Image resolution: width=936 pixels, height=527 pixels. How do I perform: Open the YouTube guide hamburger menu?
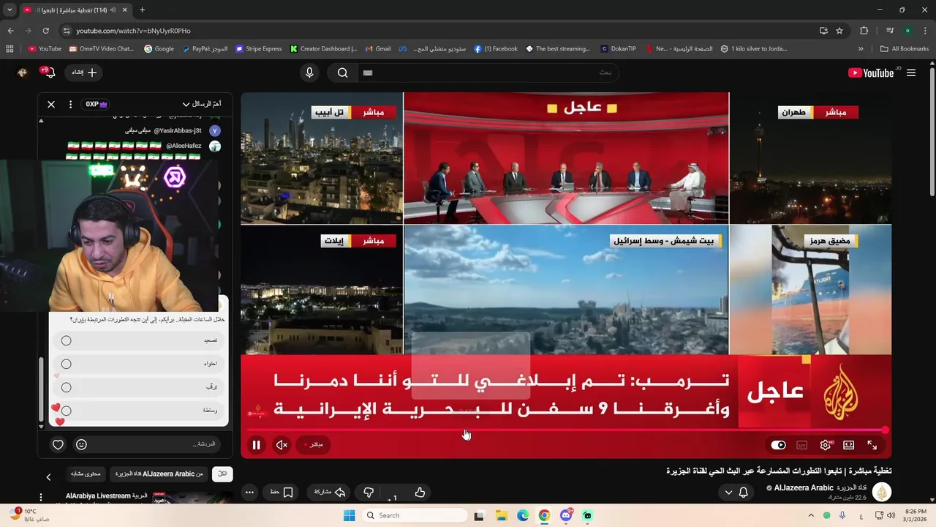pyautogui.click(x=911, y=72)
